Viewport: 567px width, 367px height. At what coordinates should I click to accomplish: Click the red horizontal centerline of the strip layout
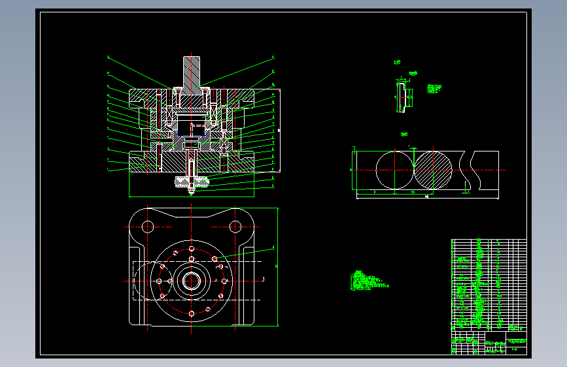pyautogui.click(x=428, y=170)
